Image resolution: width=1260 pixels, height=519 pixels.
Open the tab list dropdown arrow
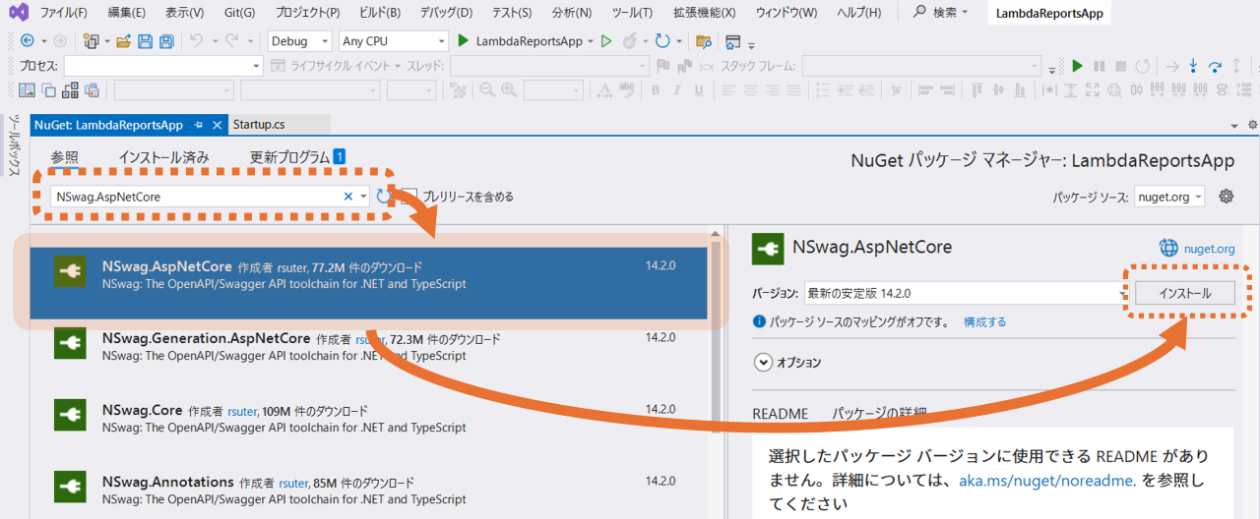pyautogui.click(x=1234, y=126)
